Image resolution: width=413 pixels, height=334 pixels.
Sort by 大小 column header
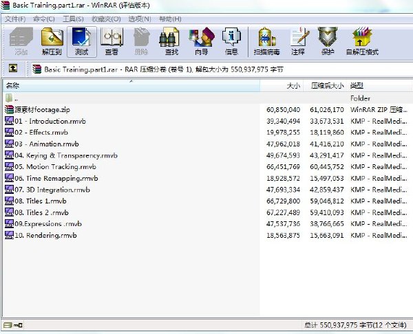tap(282, 86)
